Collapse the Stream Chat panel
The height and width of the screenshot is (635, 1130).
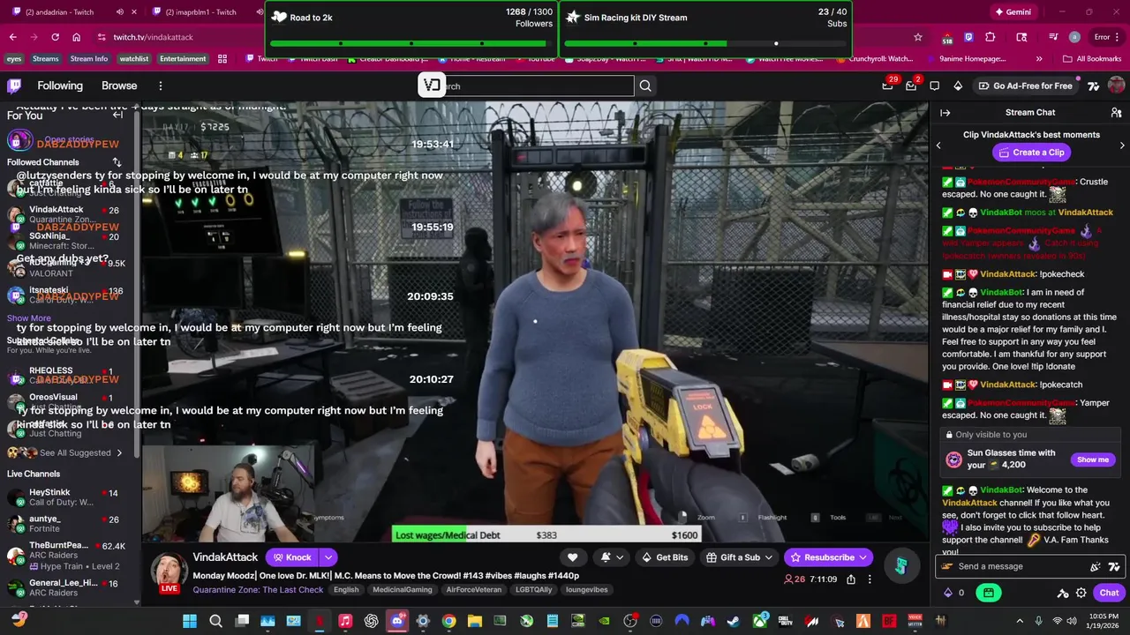point(945,113)
